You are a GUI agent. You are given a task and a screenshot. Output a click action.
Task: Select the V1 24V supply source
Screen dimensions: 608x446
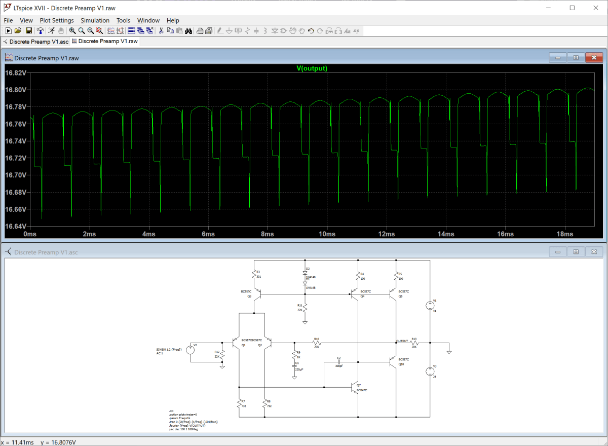pyautogui.click(x=429, y=305)
